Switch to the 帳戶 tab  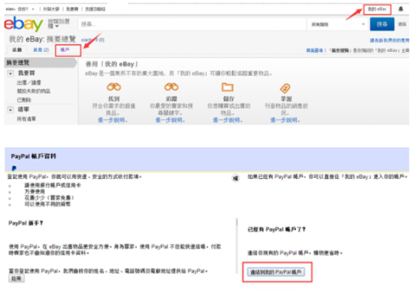tap(65, 50)
